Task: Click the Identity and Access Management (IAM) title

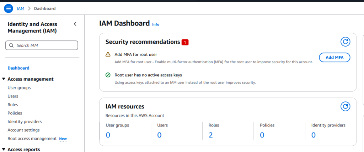Action: (32, 28)
